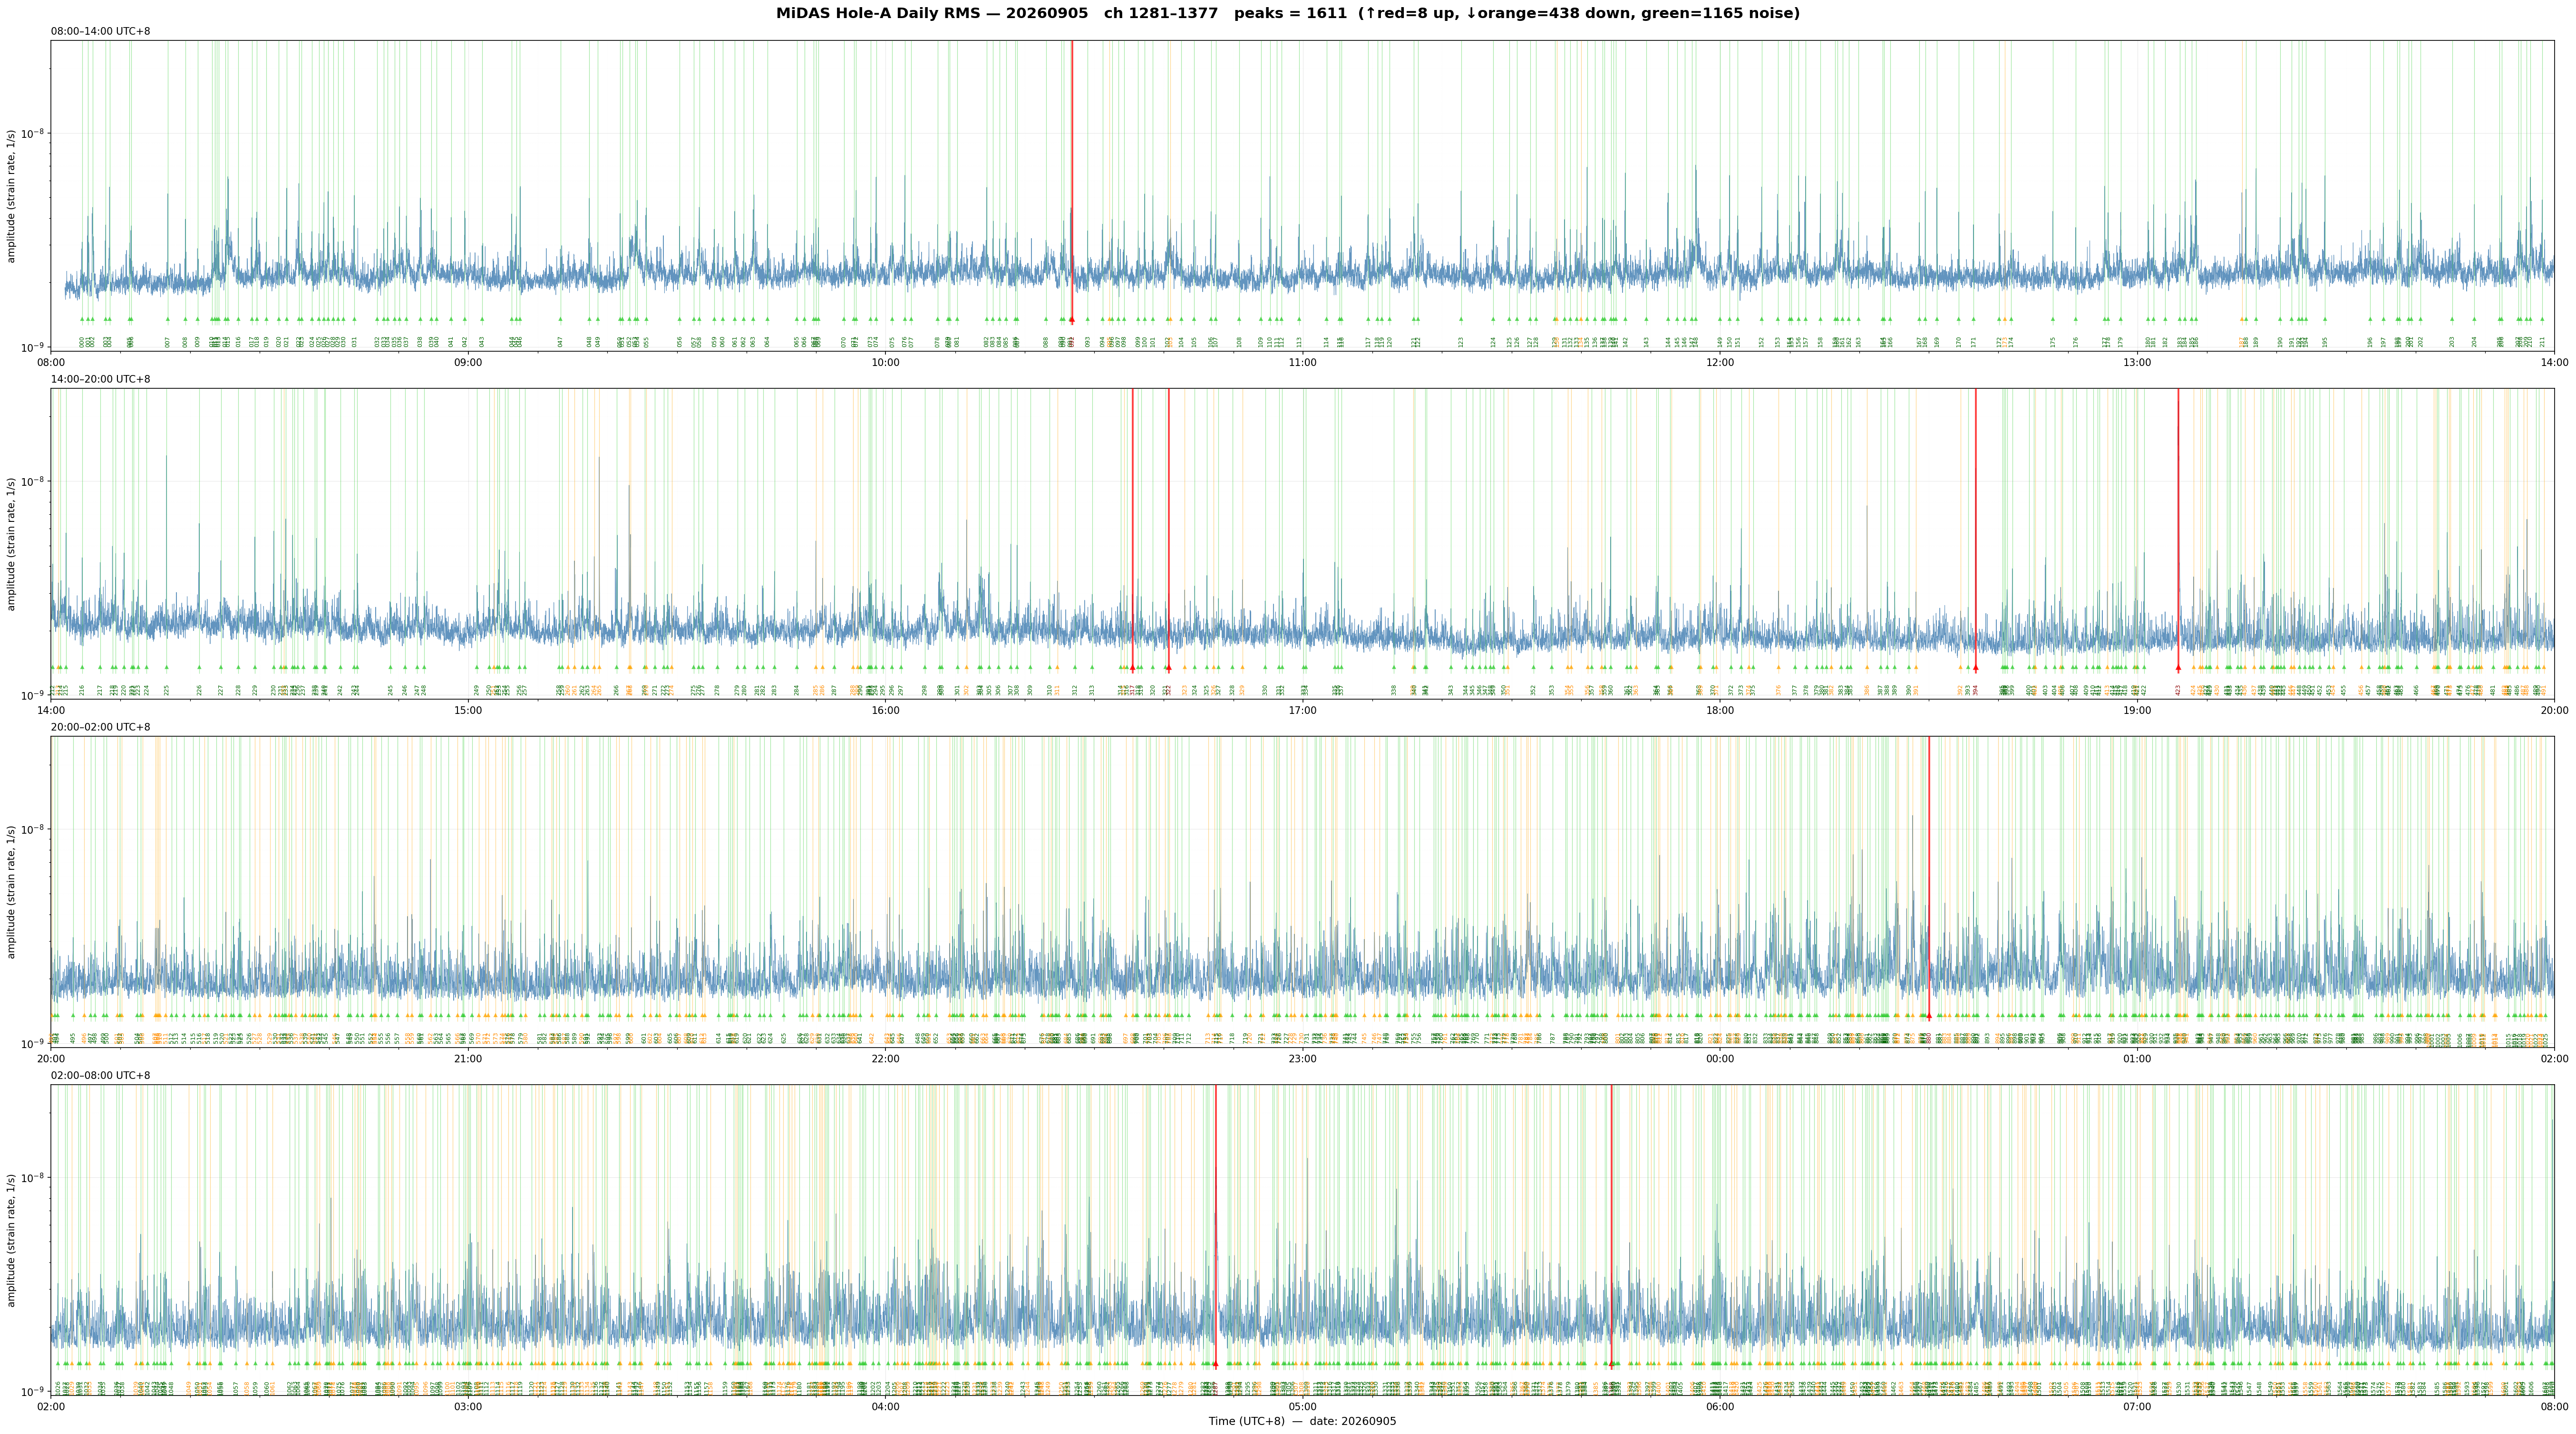Click the "11:00" x-axis tick label
This screenshot has width=2576, height=1434.
(1302, 362)
